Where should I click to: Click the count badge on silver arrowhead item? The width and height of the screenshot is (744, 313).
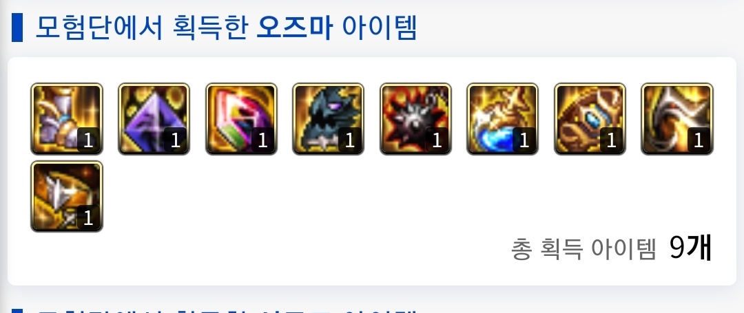pos(87,218)
